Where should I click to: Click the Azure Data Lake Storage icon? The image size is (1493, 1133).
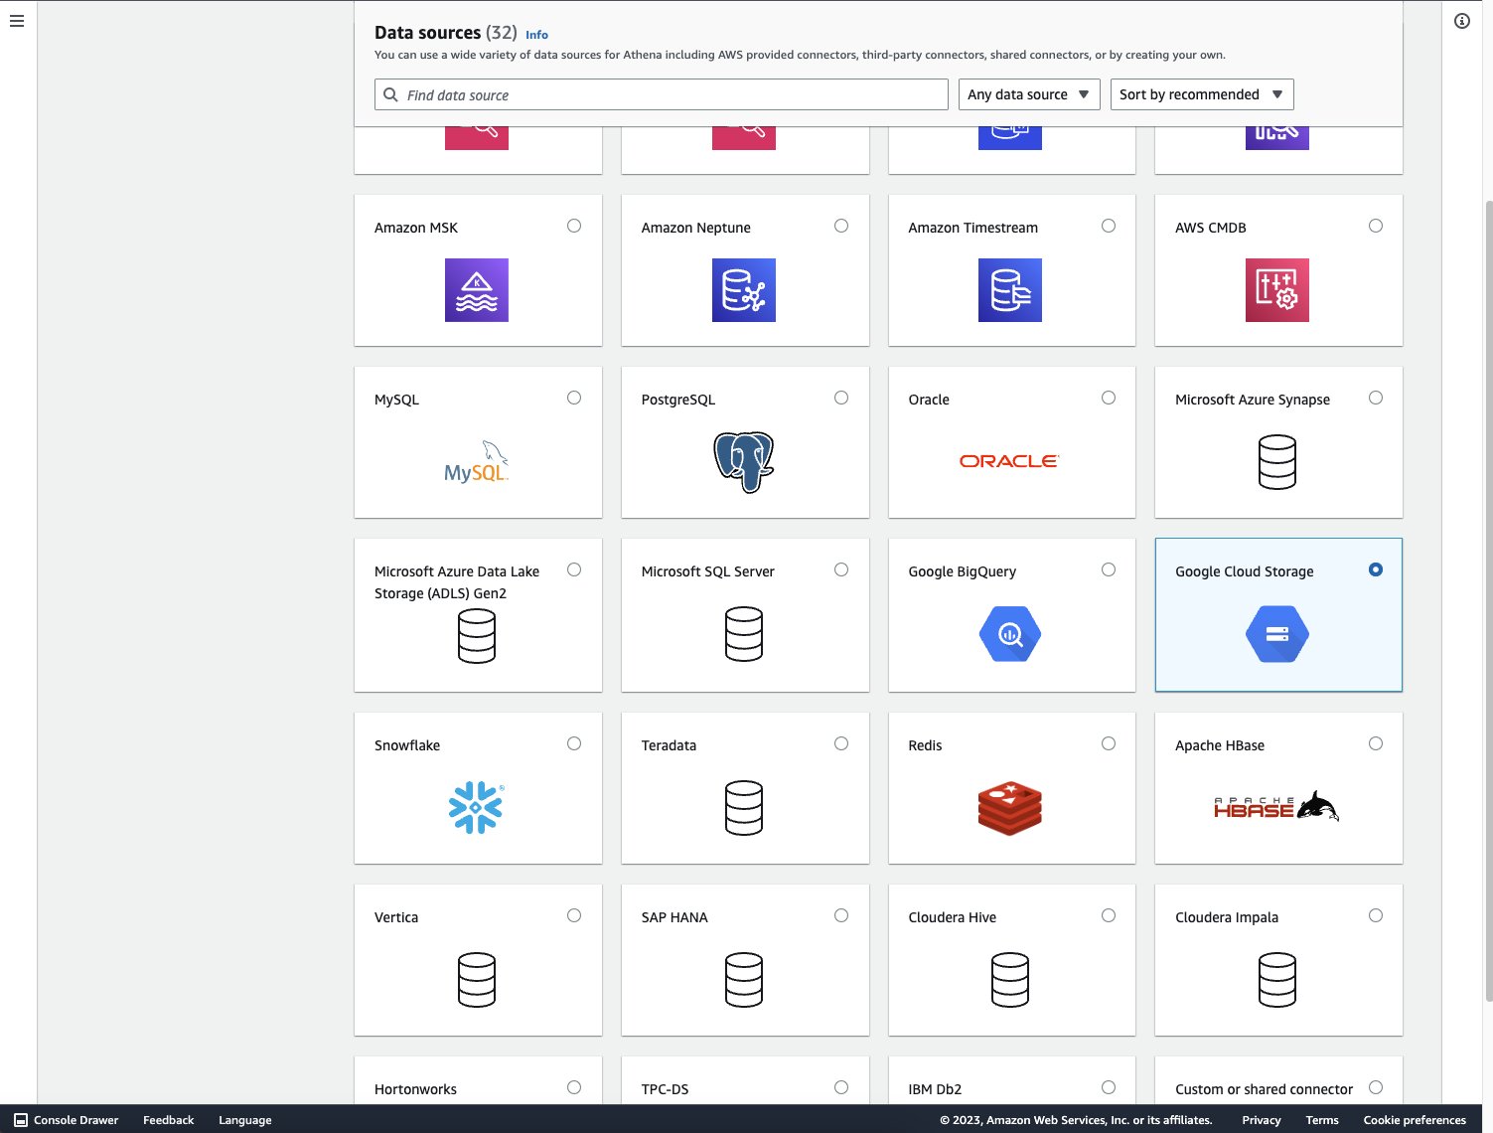477,636
